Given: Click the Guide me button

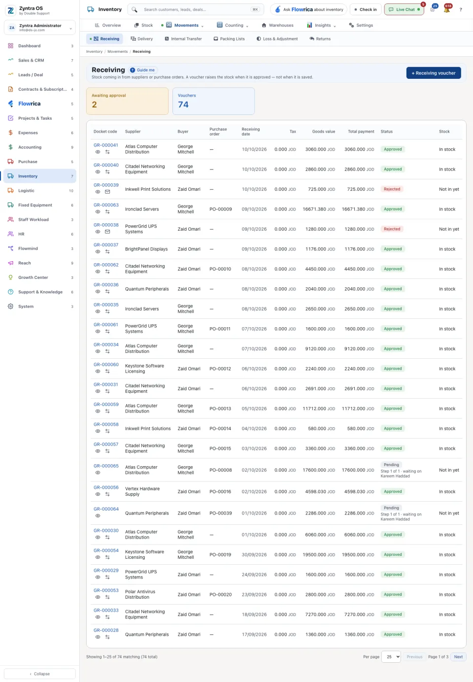Looking at the screenshot, I should 142,70.
